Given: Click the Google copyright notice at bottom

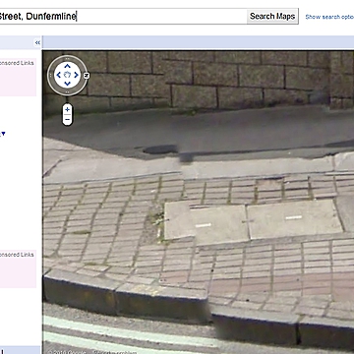Looking at the screenshot, I should 67,352.
